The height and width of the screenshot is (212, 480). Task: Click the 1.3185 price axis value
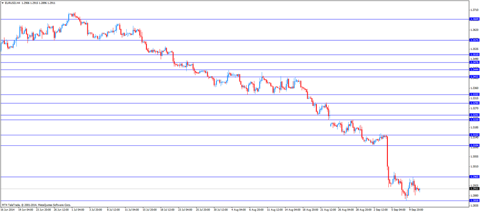[x=475, y=127]
